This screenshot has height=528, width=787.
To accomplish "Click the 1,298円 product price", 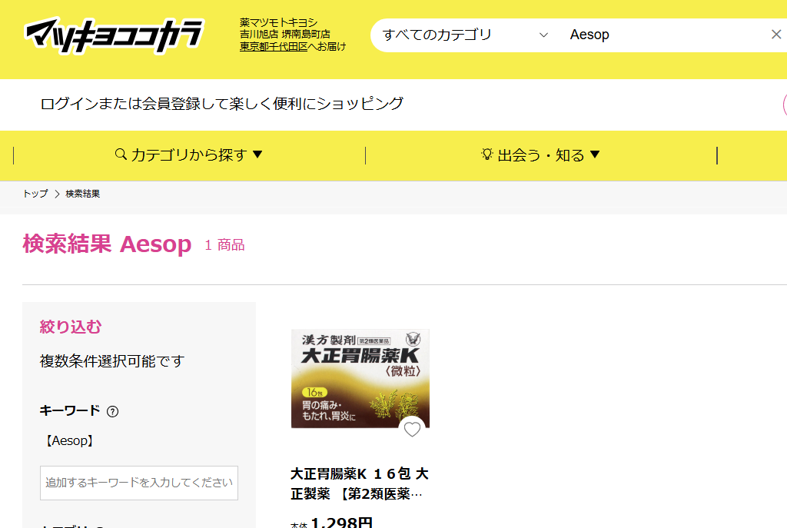I will click(x=342, y=522).
